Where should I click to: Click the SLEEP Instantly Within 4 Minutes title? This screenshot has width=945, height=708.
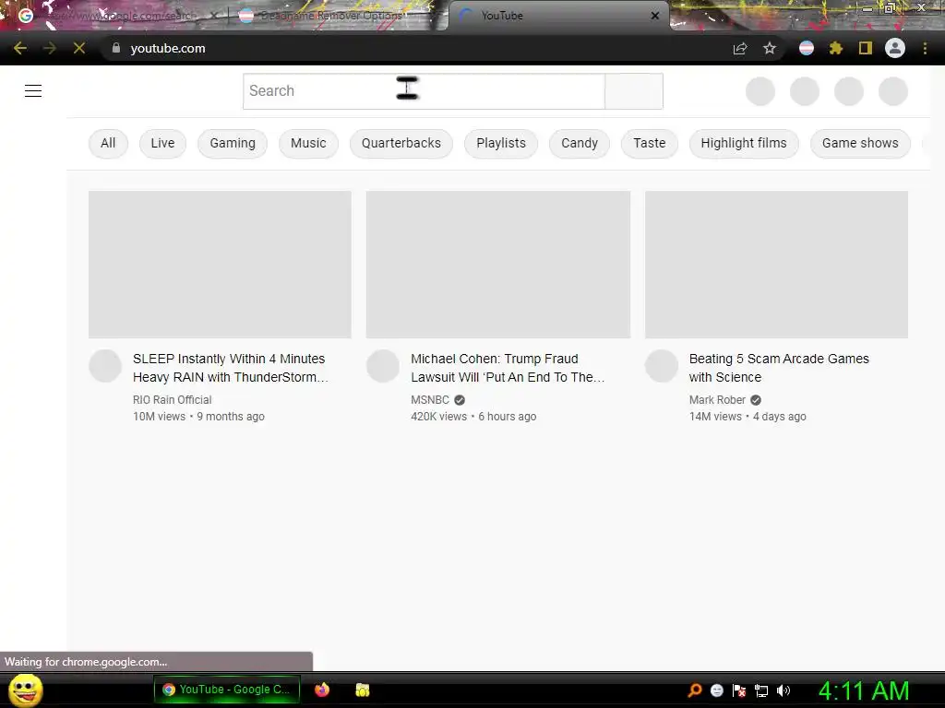(x=231, y=368)
